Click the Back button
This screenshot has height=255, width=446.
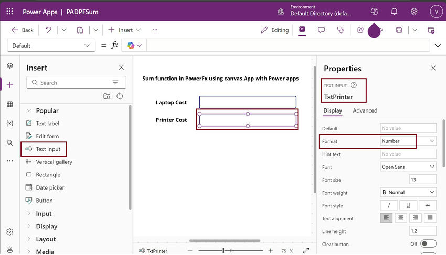click(22, 30)
